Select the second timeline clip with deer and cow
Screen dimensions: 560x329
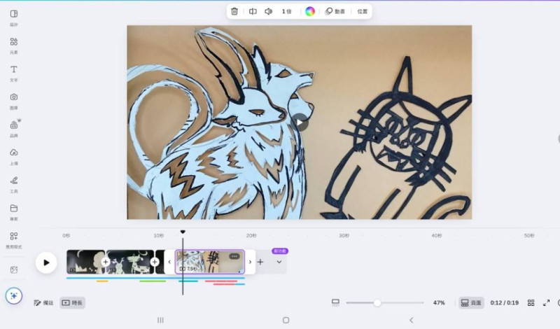pyautogui.click(x=130, y=262)
